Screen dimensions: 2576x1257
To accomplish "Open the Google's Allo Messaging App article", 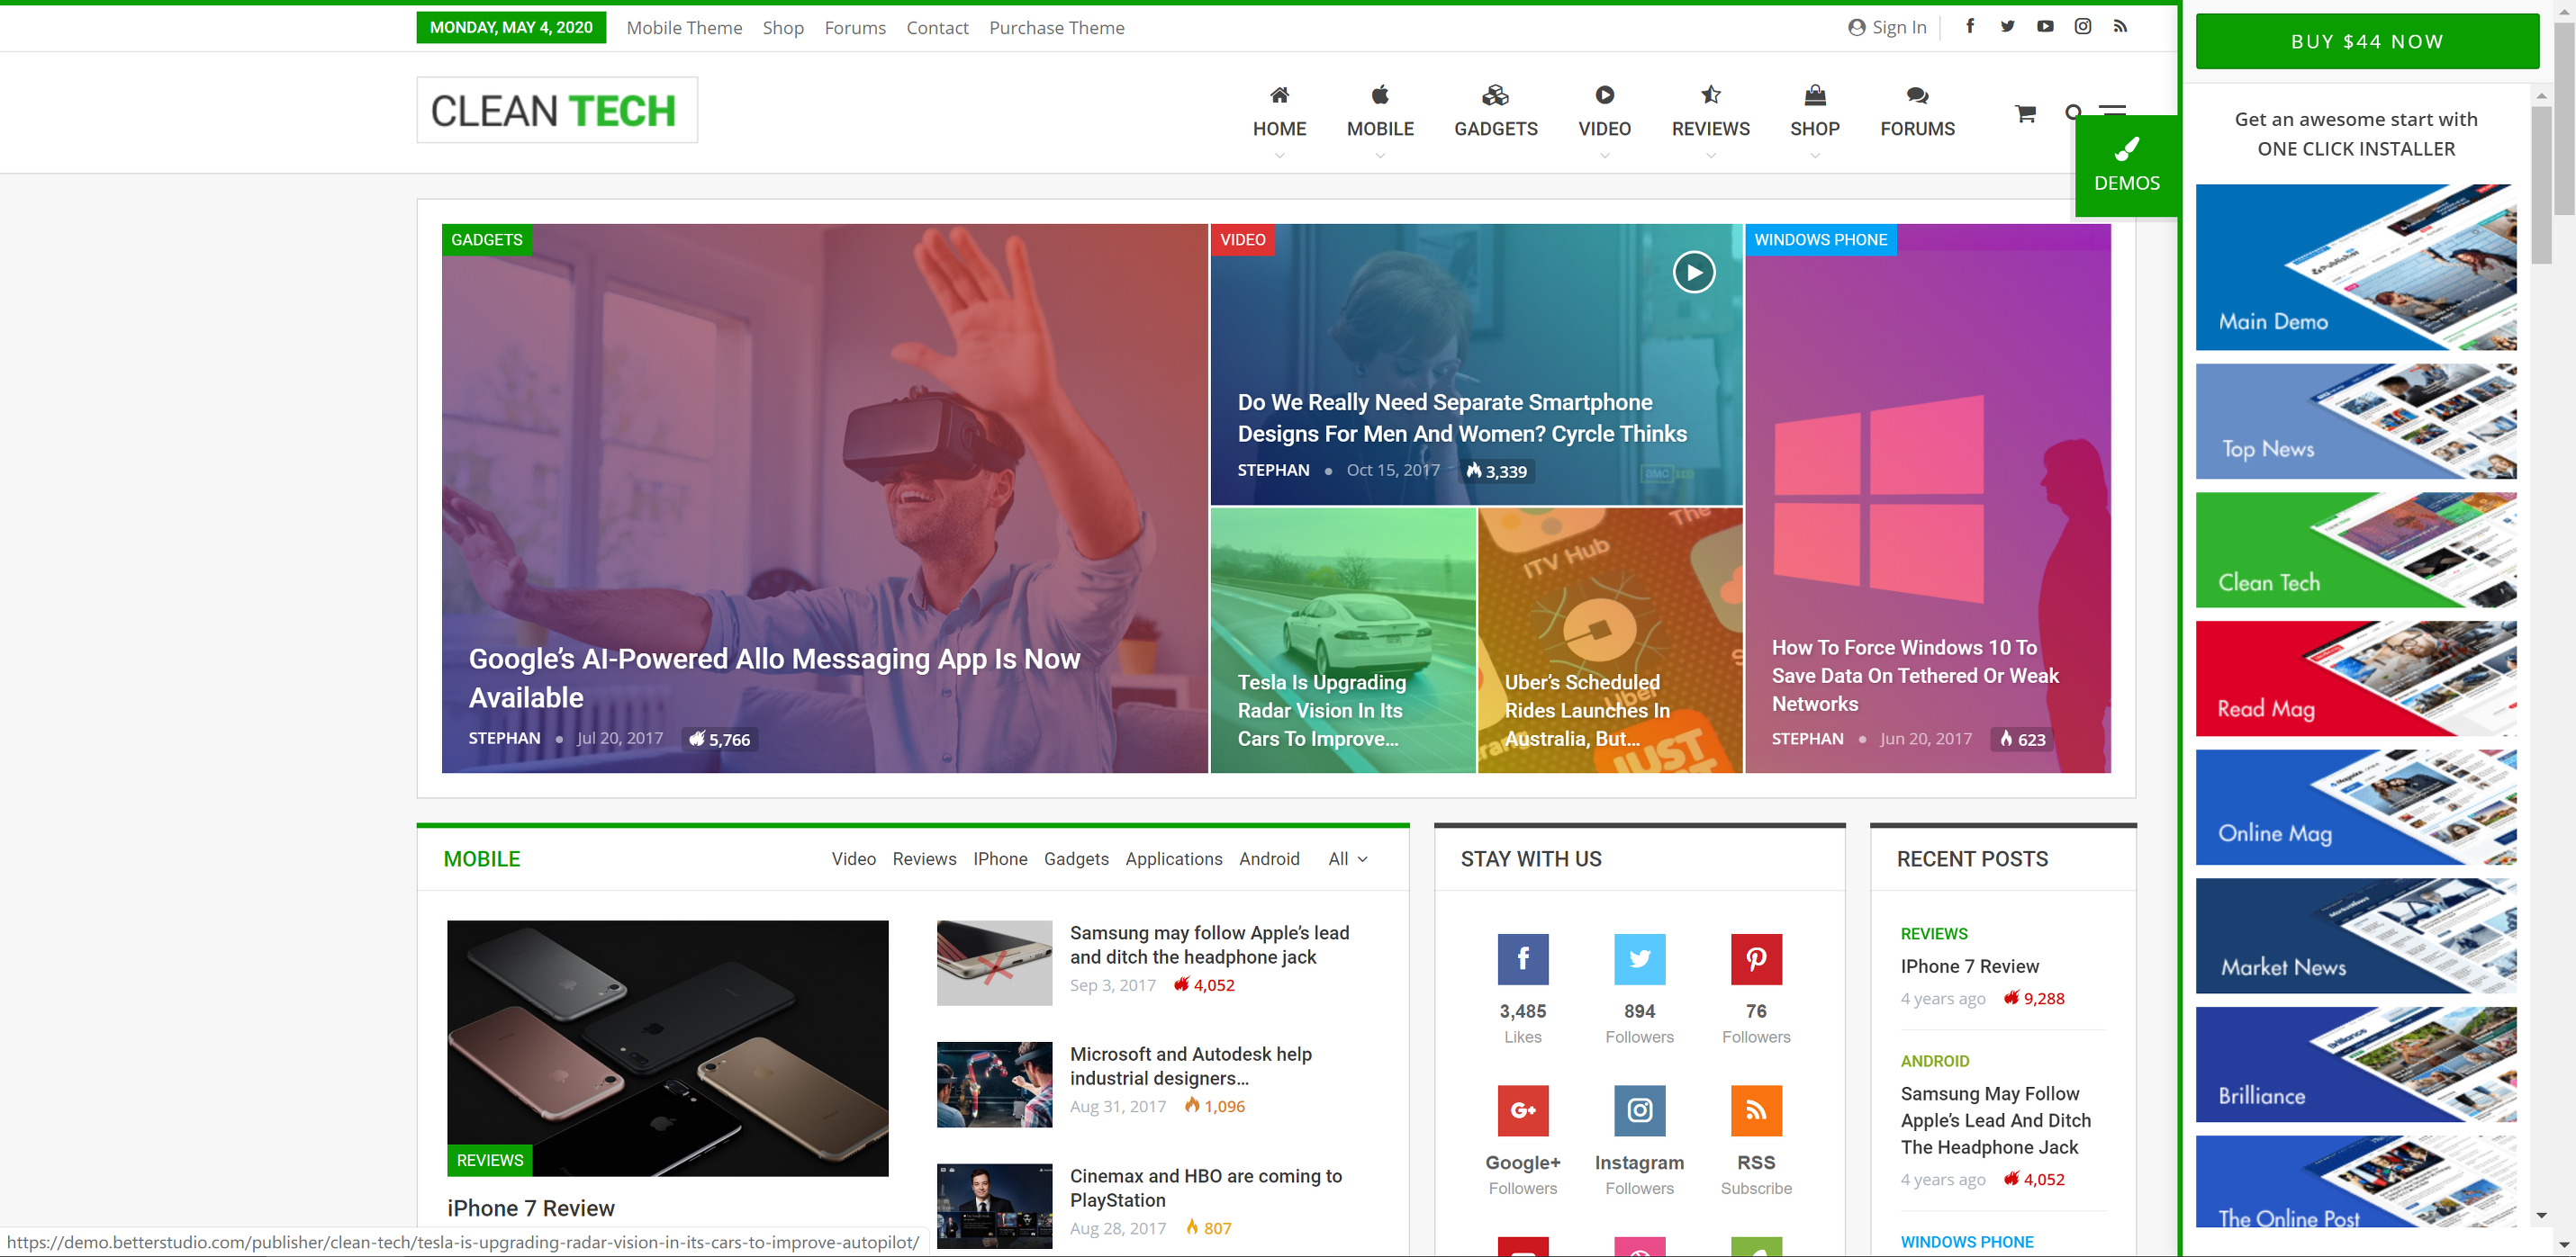I will tap(774, 678).
